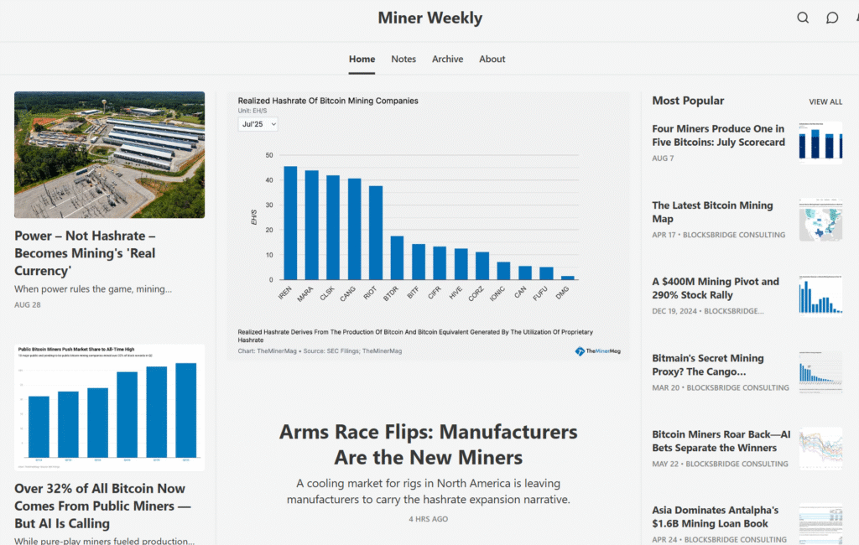Click the 'AUG 7' post date
The height and width of the screenshot is (545, 859).
pyautogui.click(x=663, y=158)
